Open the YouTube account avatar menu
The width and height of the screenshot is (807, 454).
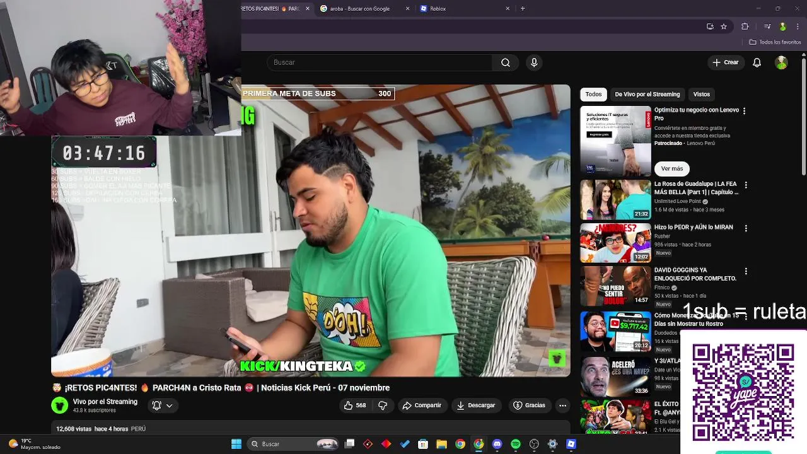click(x=781, y=62)
